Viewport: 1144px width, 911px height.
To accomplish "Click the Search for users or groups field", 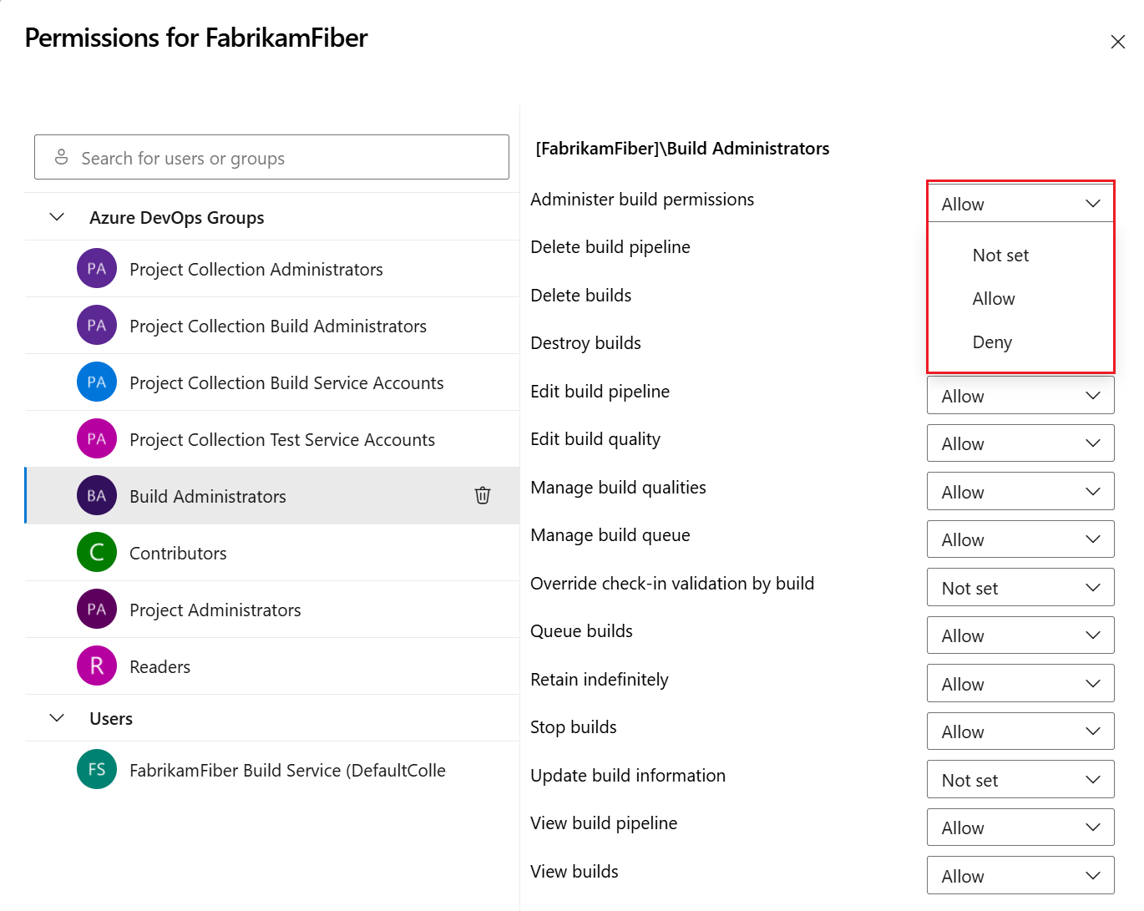I will 271,157.
